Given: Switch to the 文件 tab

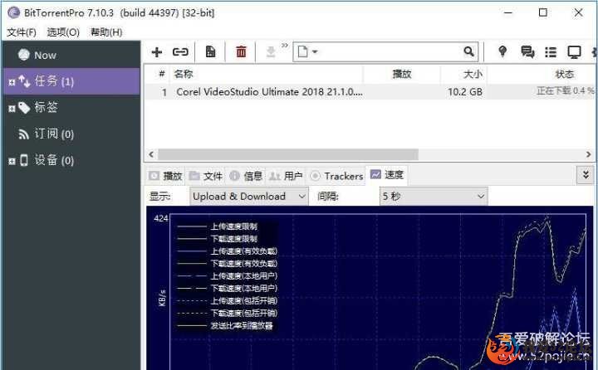Looking at the screenshot, I should (x=206, y=176).
